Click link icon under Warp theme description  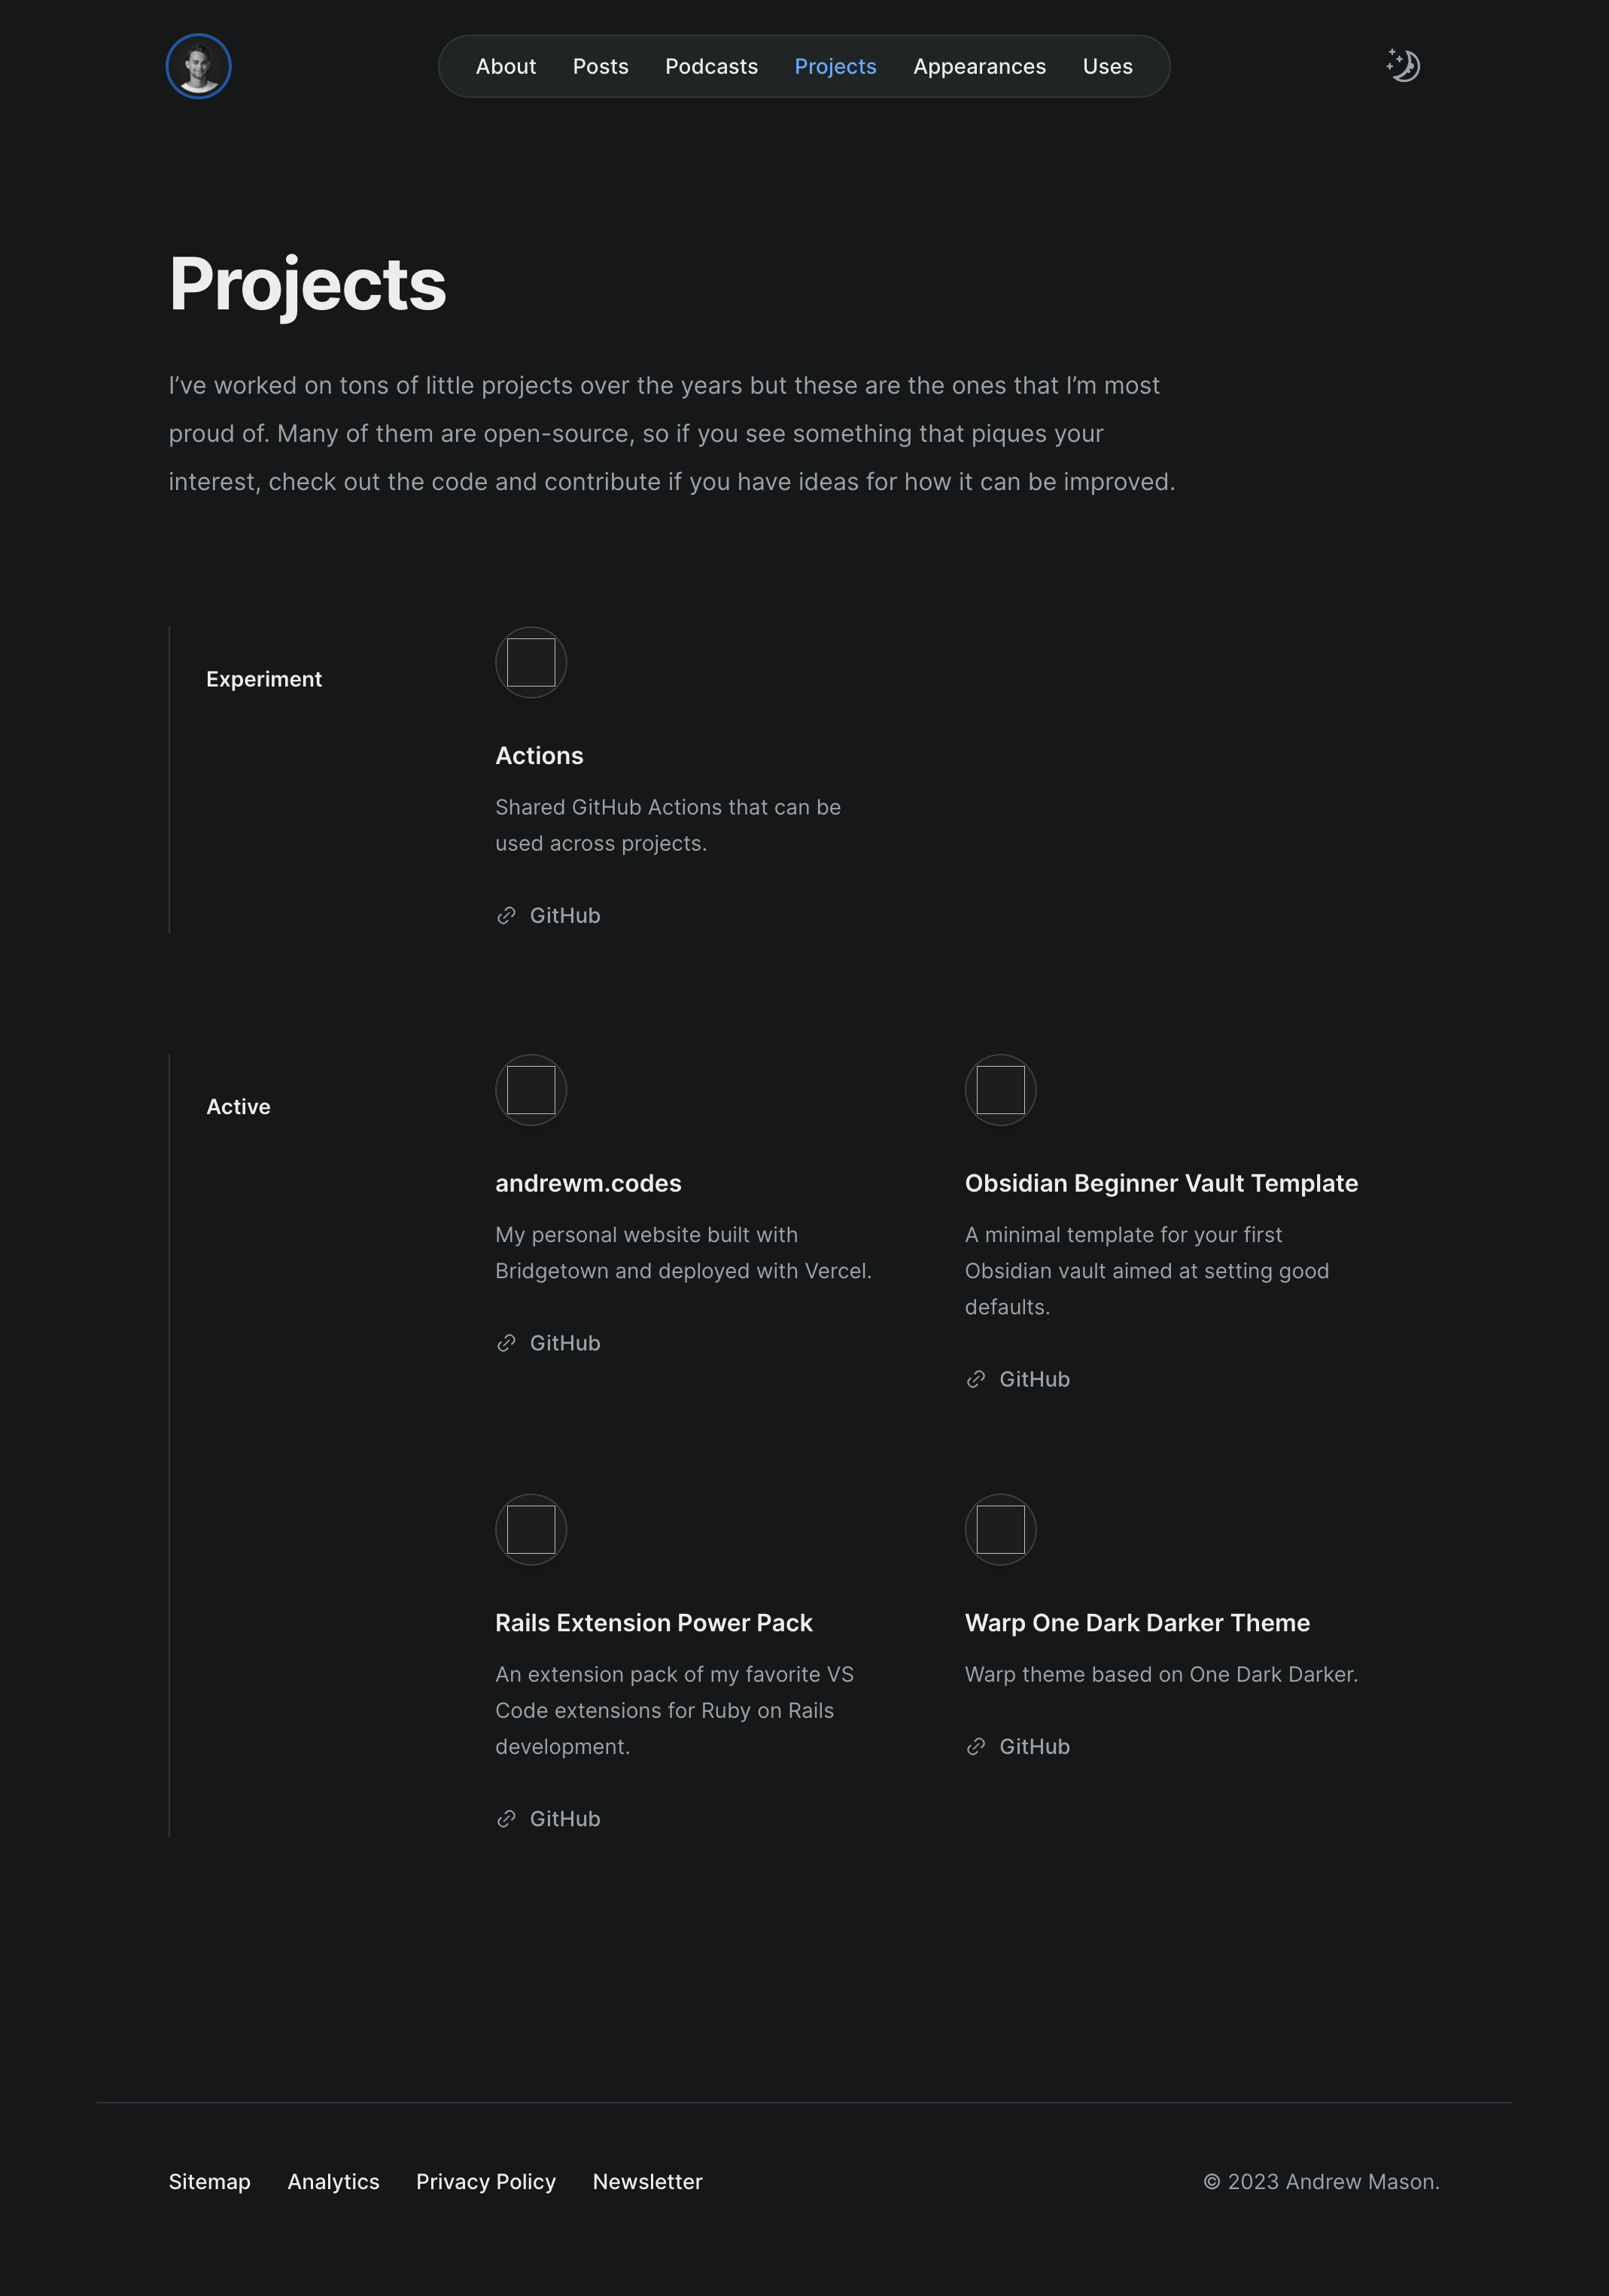click(x=976, y=1747)
